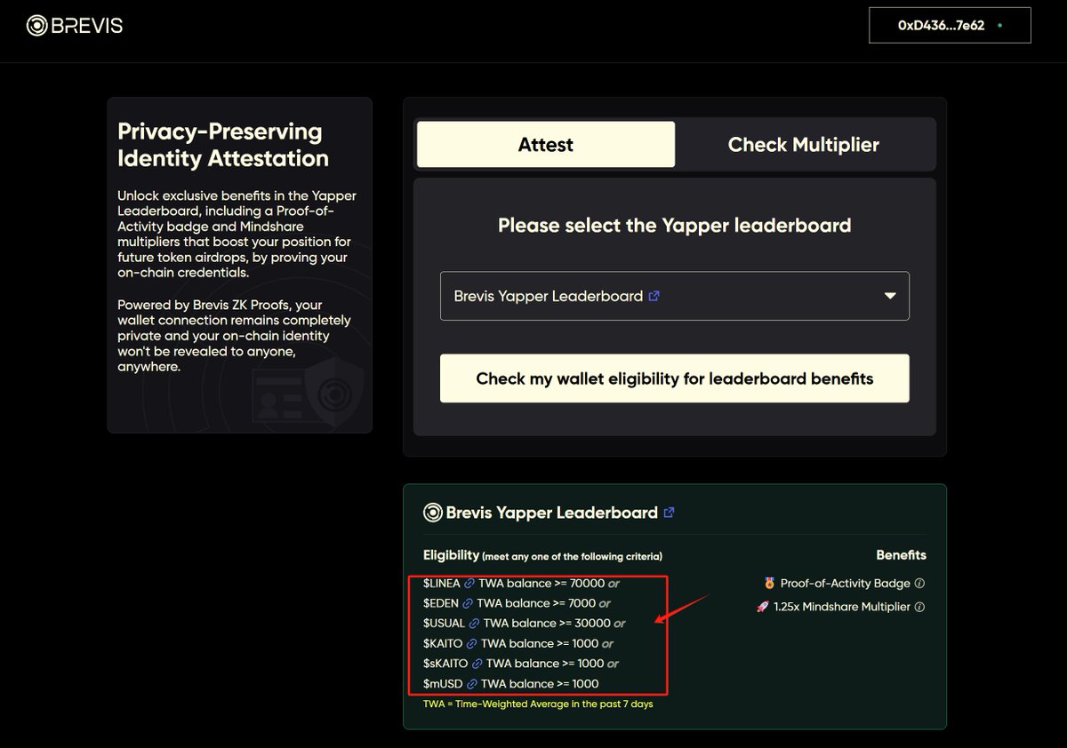Open external link next to Brevis Yapper Leaderboard heading

(x=670, y=513)
